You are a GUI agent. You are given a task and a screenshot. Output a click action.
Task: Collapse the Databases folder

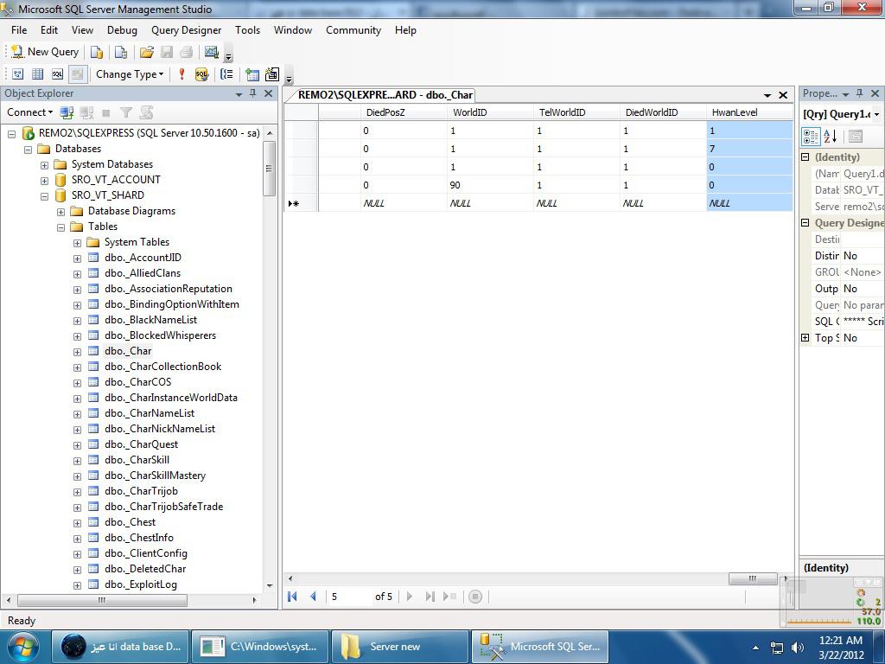pos(28,150)
